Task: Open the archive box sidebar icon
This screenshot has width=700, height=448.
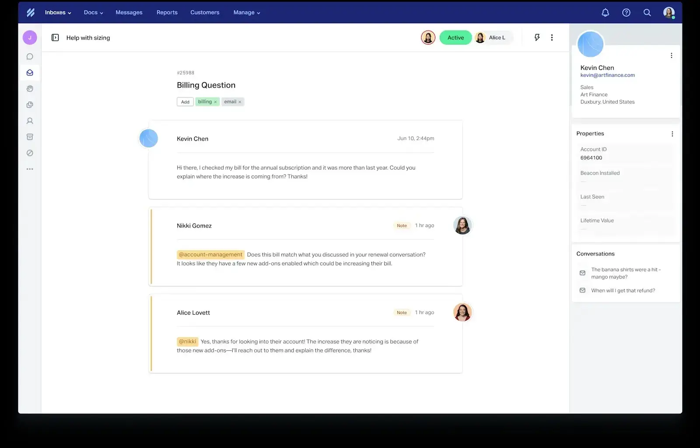Action: pos(30,137)
